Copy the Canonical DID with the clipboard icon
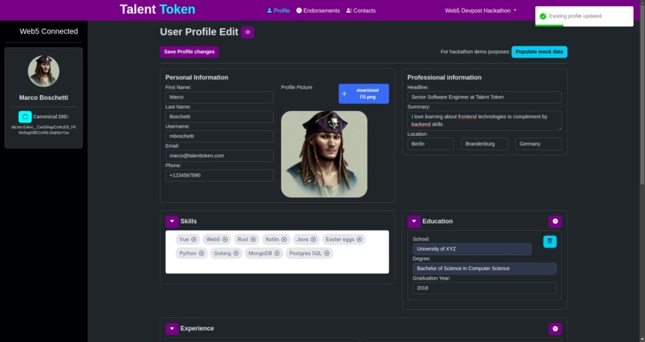Viewport: 645px width, 342px height. pyautogui.click(x=25, y=117)
